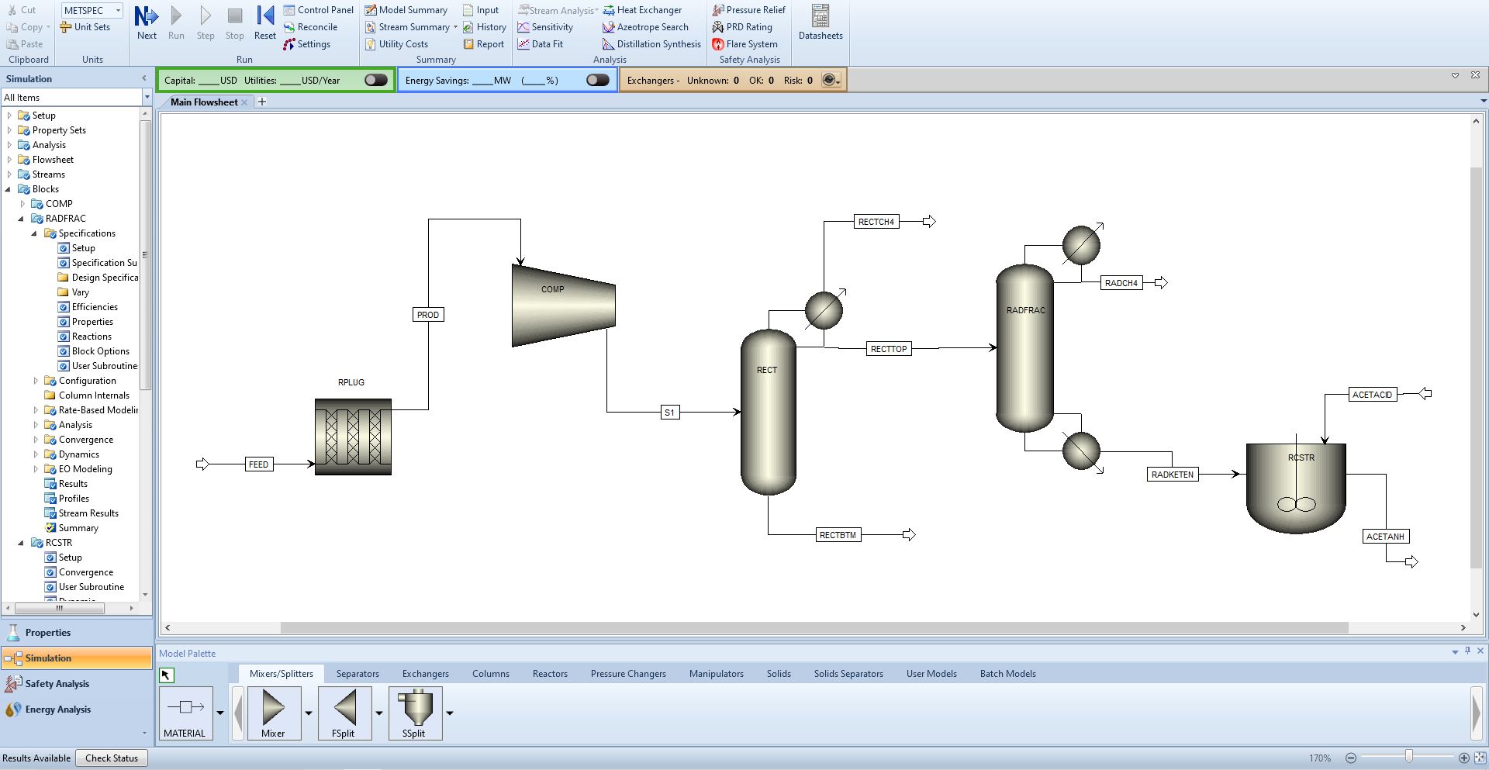The image size is (1489, 770).
Task: Click the COMP compressor block
Action: pyautogui.click(x=564, y=306)
